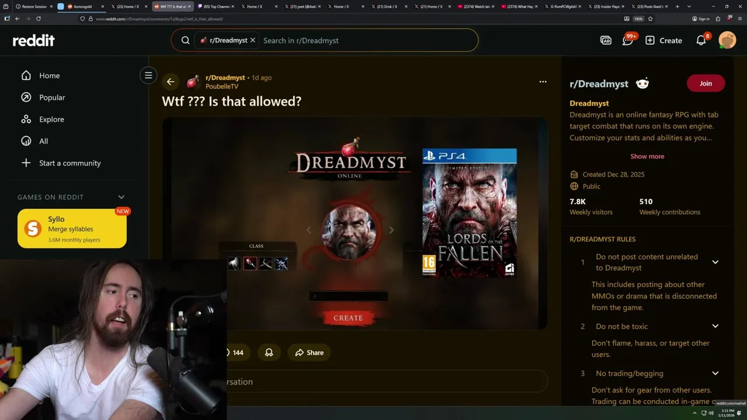The height and width of the screenshot is (420, 747).
Task: Collapse rule 3 No trading/begging
Action: coord(715,373)
